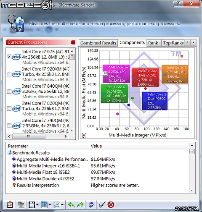Click processor list horizontal scrollbar thumb
202x212 pixels.
coord(29,136)
